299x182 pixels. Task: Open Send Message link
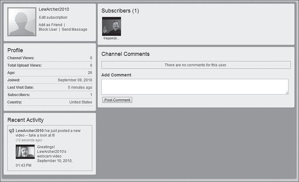[75, 29]
